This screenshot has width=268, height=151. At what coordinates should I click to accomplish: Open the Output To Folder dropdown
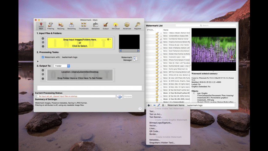coord(62,66)
